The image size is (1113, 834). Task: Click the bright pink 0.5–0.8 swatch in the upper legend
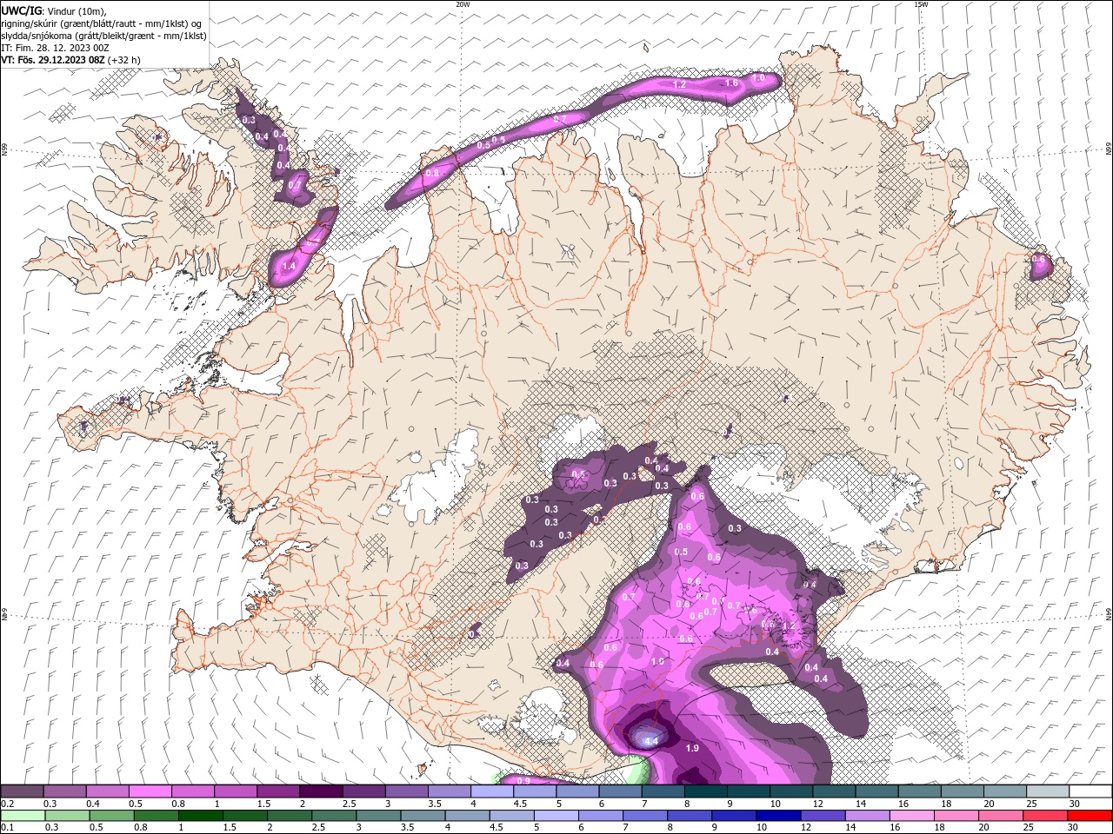pyautogui.click(x=150, y=791)
